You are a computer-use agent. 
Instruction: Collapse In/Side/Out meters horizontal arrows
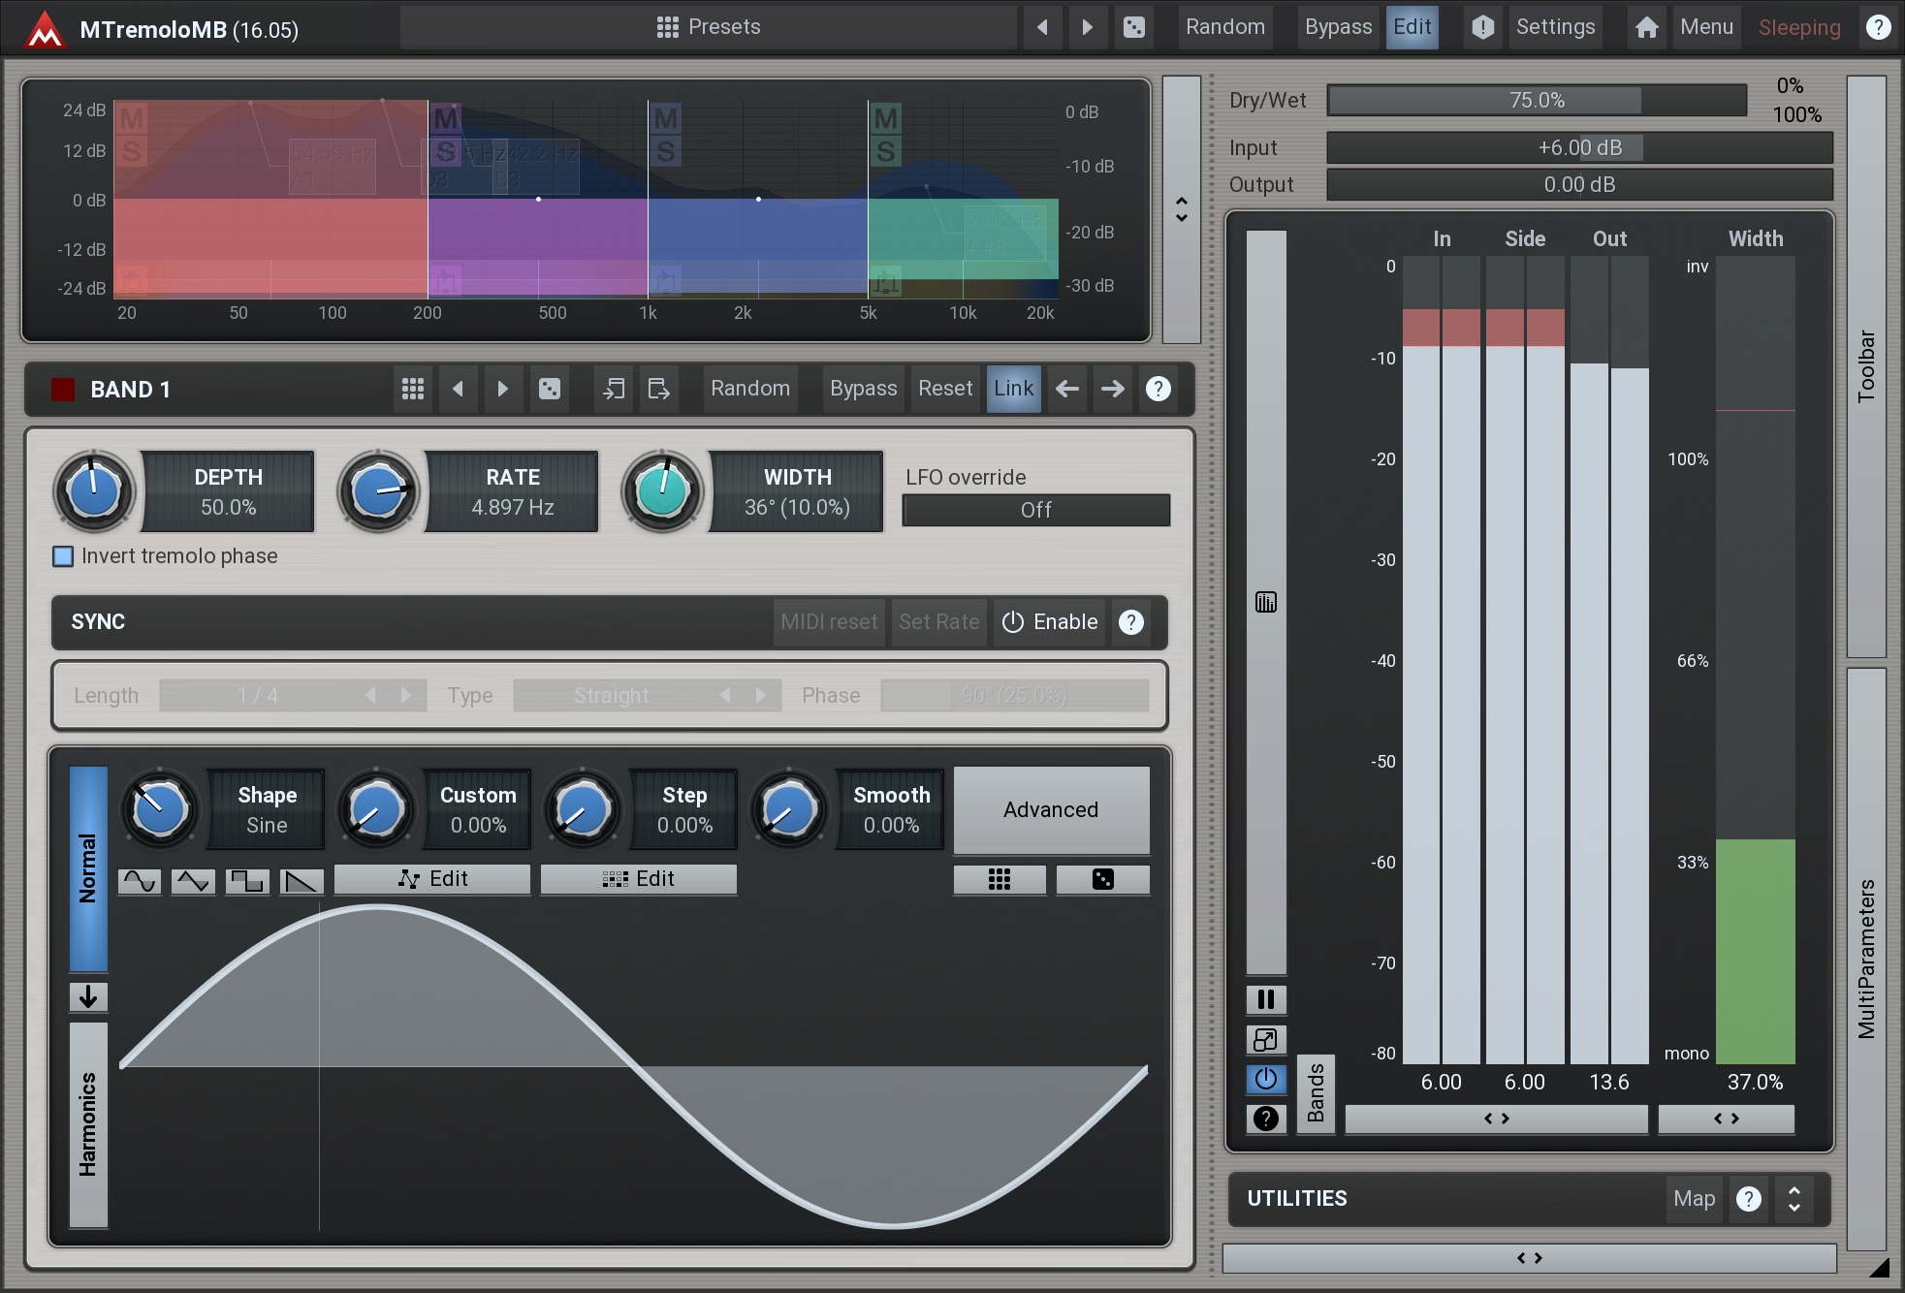[x=1496, y=1119]
